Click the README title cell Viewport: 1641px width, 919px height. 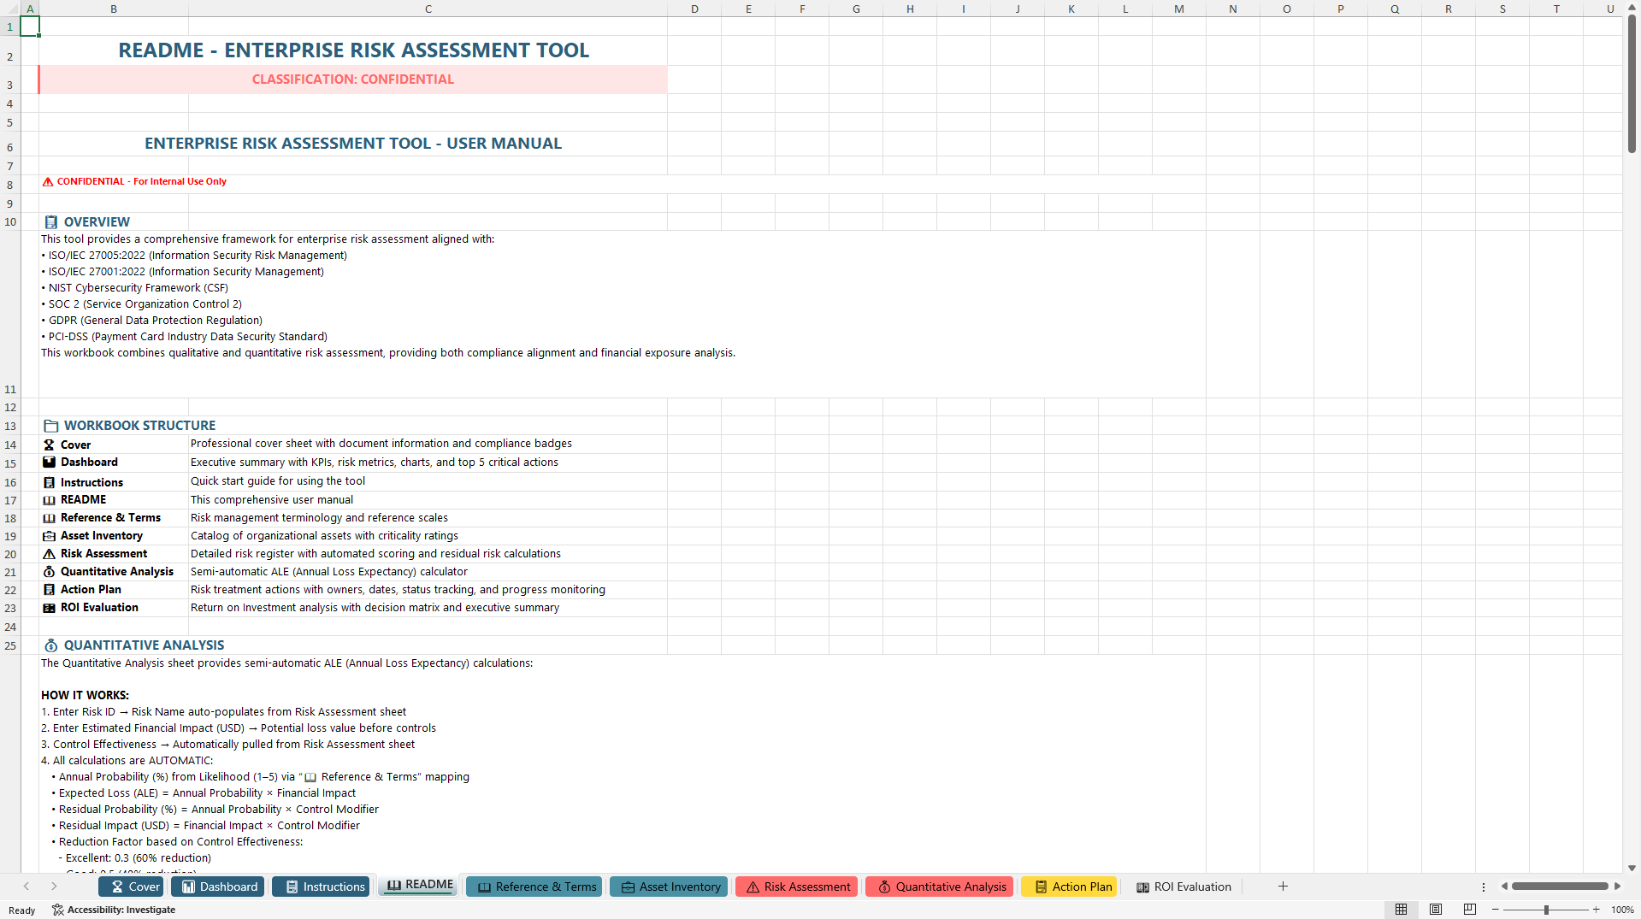(x=353, y=50)
